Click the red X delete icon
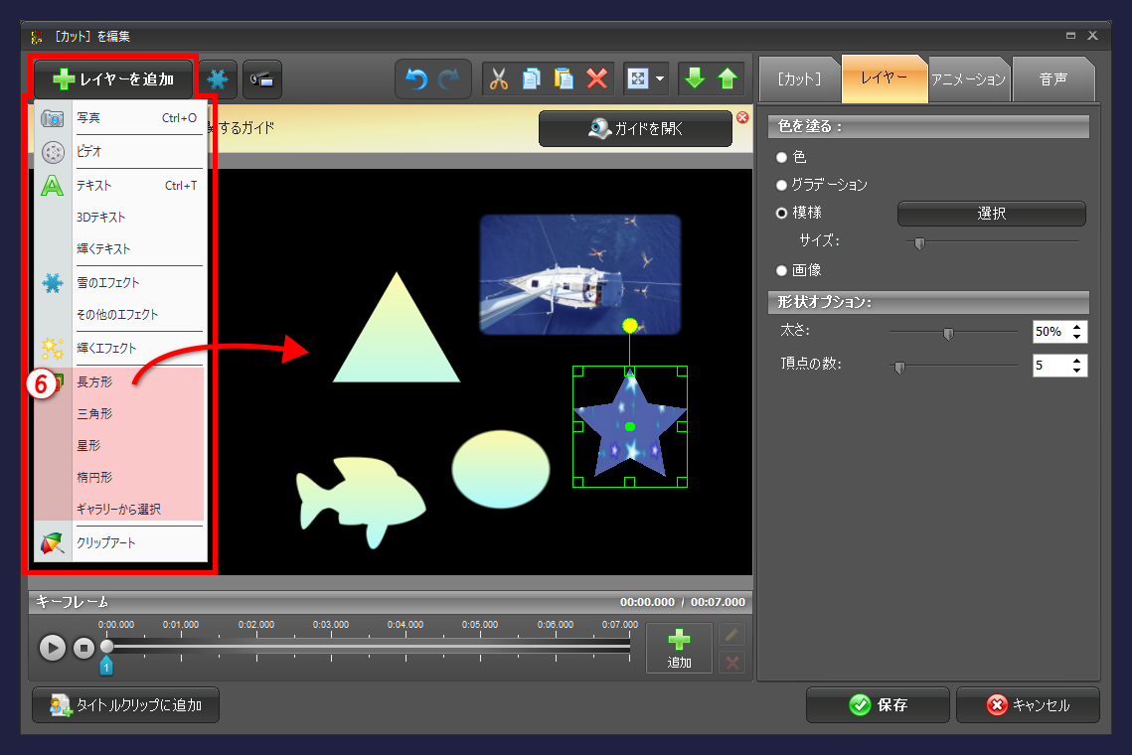Screen dimensions: 1132x755 tap(597, 79)
